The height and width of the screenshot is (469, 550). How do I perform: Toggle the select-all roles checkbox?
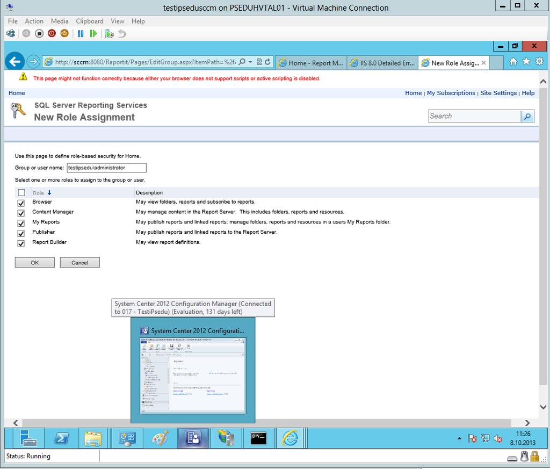point(21,192)
